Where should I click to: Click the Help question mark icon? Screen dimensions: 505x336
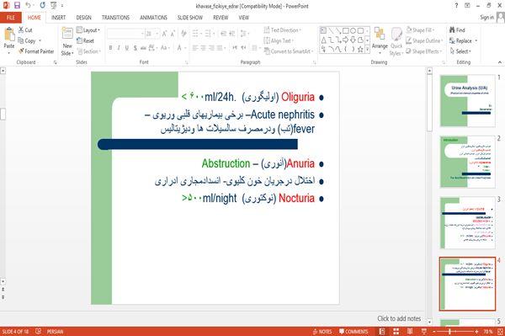[x=456, y=6]
